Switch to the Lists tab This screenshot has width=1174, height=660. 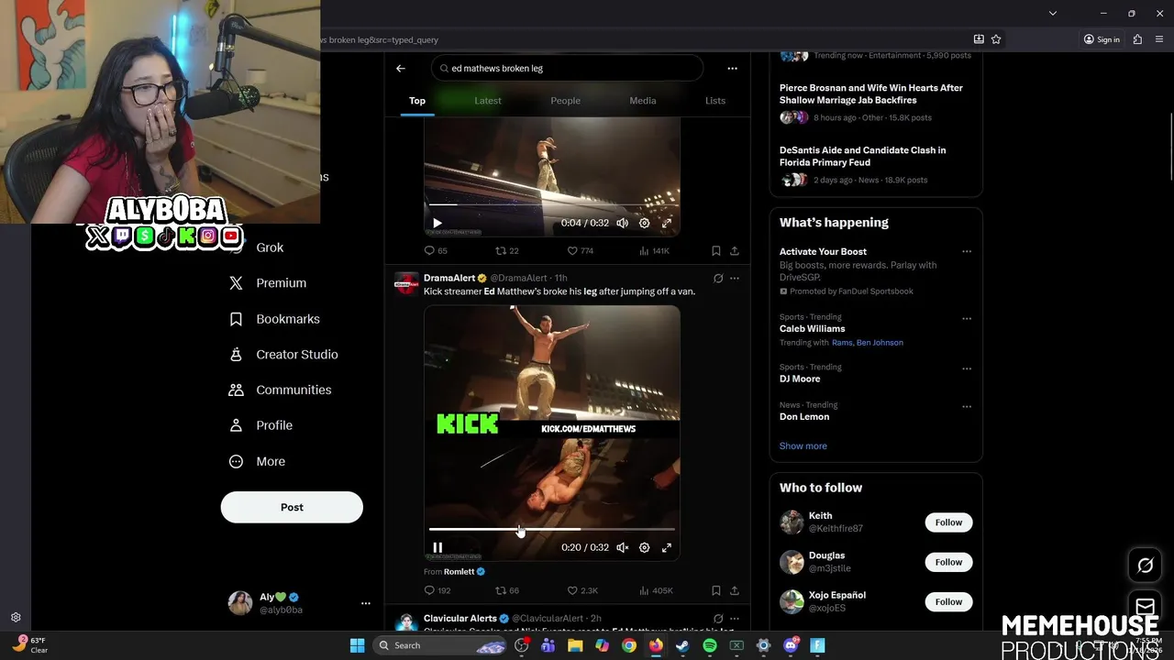tap(715, 101)
